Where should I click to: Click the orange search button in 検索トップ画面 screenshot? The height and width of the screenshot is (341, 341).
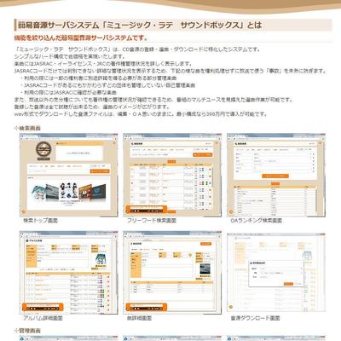tap(100, 171)
